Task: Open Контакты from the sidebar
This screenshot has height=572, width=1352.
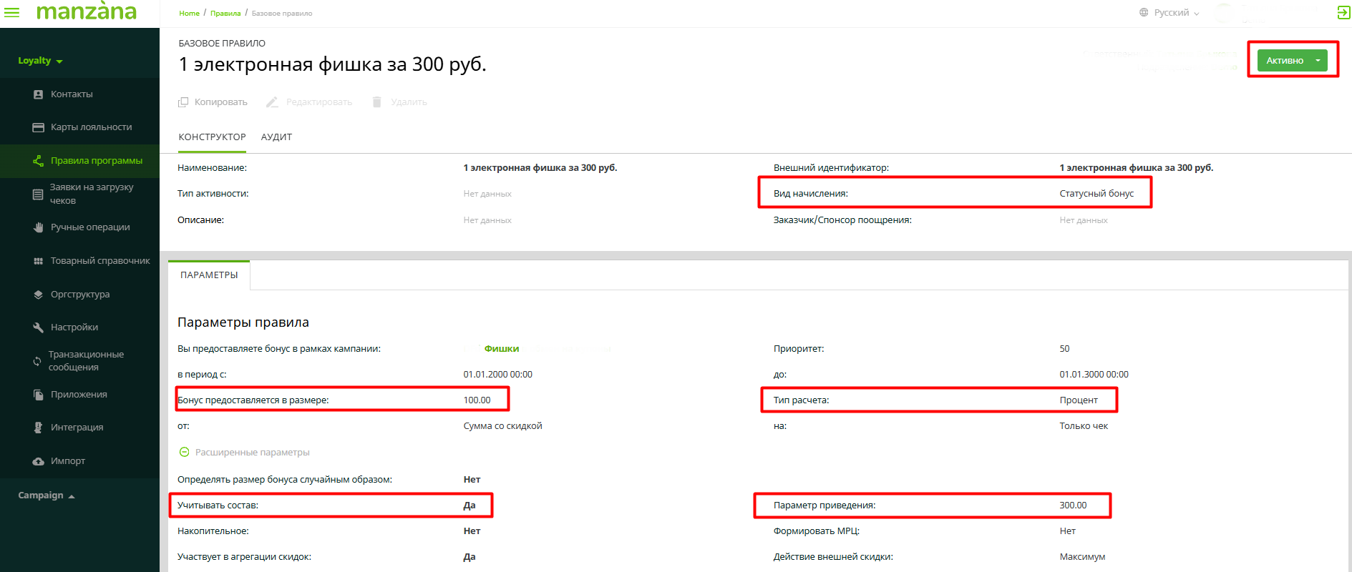Action: [x=72, y=94]
